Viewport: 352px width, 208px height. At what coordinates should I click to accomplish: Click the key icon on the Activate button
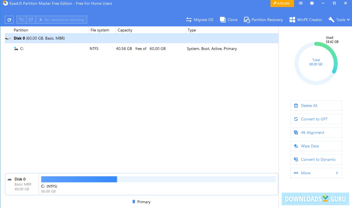[275, 3]
